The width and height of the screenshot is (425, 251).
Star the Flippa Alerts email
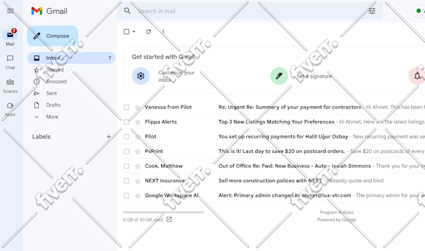coord(137,122)
